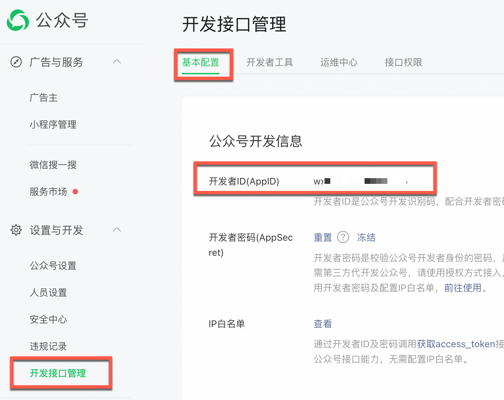This screenshot has height=400, width=504.
Task: Go to the 运维中心 tab
Action: pyautogui.click(x=339, y=63)
